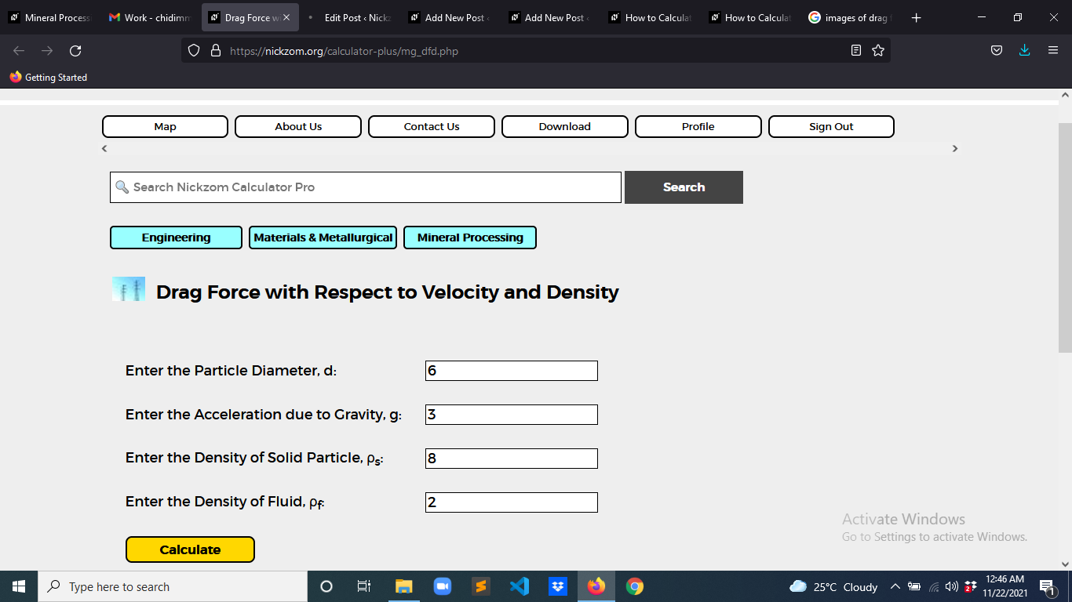Screen dimensions: 1072x602
Task: Switch to the first Add New Post tab
Action: pos(450,17)
